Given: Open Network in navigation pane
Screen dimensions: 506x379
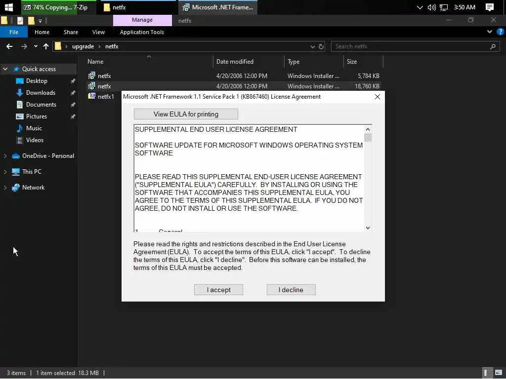Looking at the screenshot, I should (x=33, y=188).
